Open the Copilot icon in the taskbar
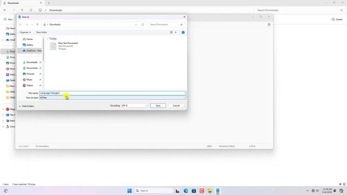This screenshot has height=195, width=347. point(341,191)
